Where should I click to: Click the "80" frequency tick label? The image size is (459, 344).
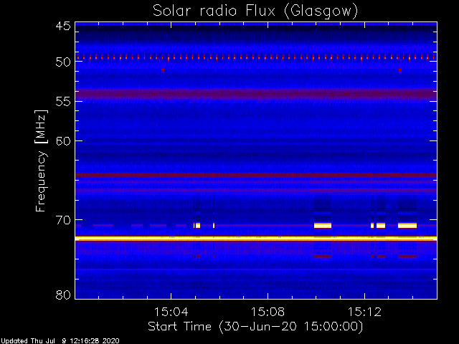pos(63,295)
